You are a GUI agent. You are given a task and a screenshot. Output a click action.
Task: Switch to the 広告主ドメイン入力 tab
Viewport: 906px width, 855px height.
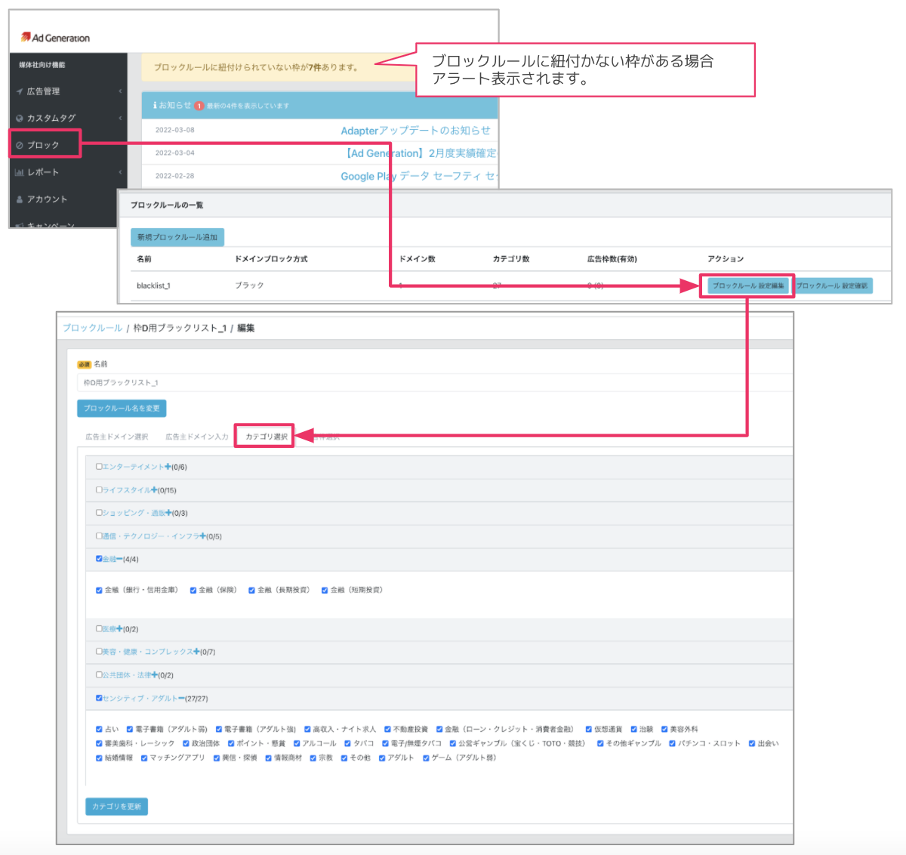pyautogui.click(x=196, y=437)
